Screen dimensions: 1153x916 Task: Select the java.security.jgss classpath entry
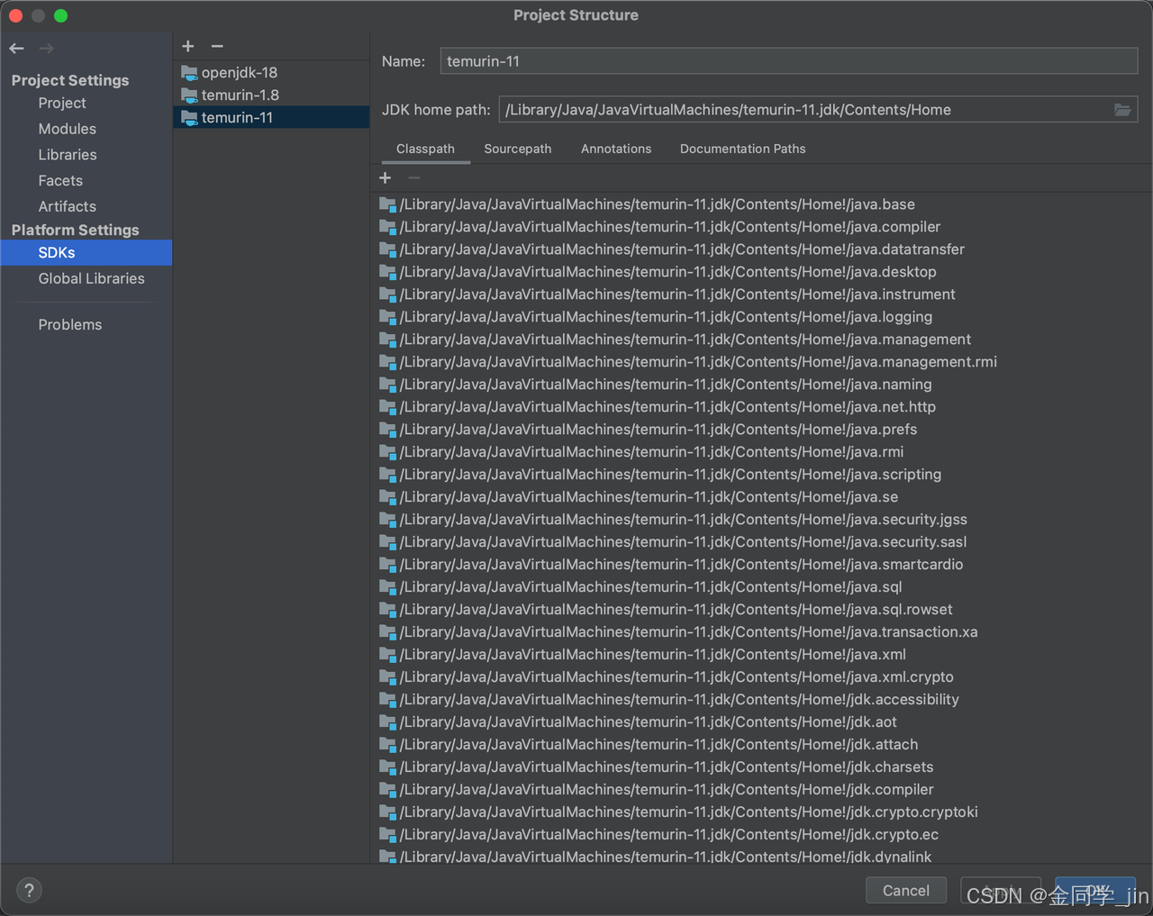coord(683,520)
